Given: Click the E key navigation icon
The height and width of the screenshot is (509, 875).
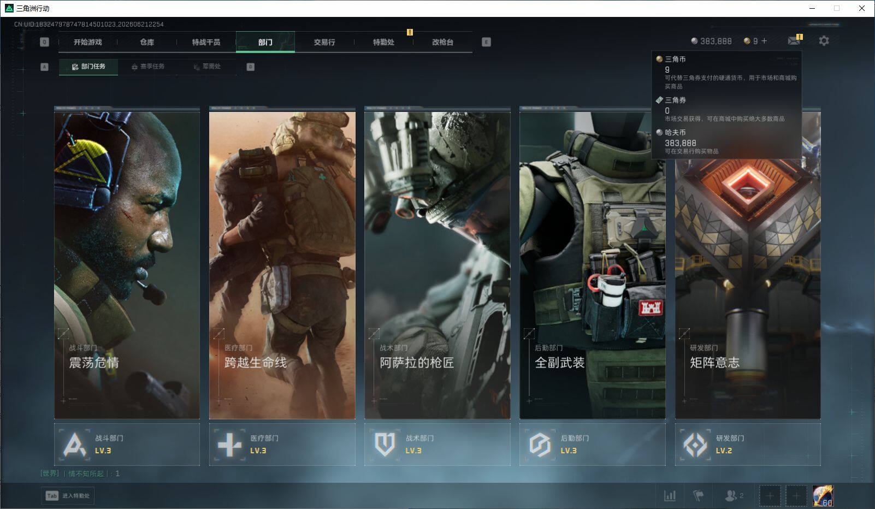Looking at the screenshot, I should (x=486, y=42).
